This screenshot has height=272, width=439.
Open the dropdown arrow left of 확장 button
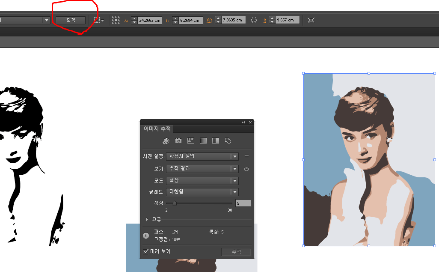point(47,20)
